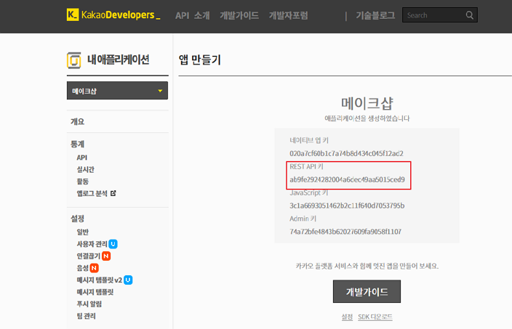
Task: Select the 통계 section heading
Action: point(77,144)
